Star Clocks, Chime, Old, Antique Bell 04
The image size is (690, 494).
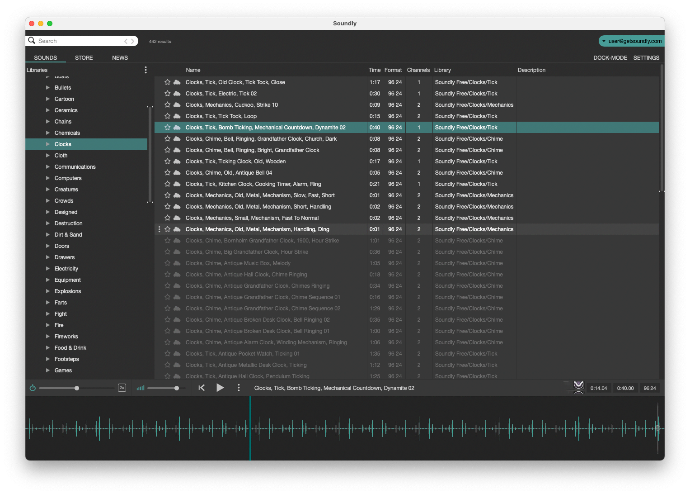(x=167, y=173)
